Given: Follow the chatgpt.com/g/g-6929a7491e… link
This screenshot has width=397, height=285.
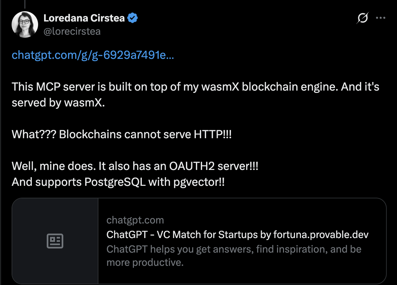Looking at the screenshot, I should (x=93, y=55).
